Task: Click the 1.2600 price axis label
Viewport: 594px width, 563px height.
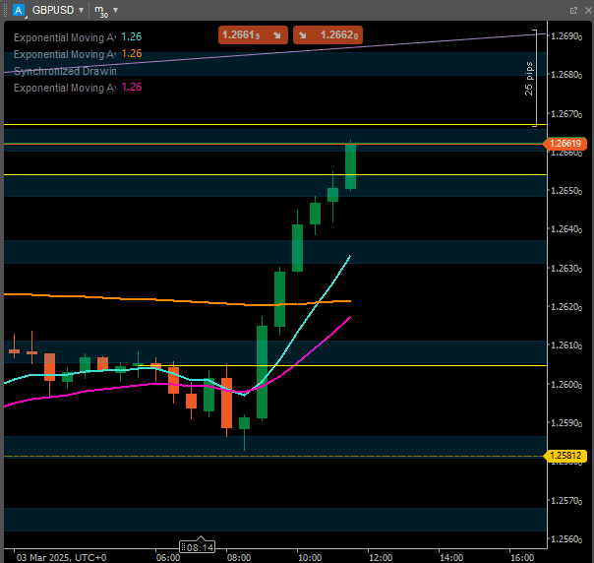Action: pyautogui.click(x=565, y=385)
